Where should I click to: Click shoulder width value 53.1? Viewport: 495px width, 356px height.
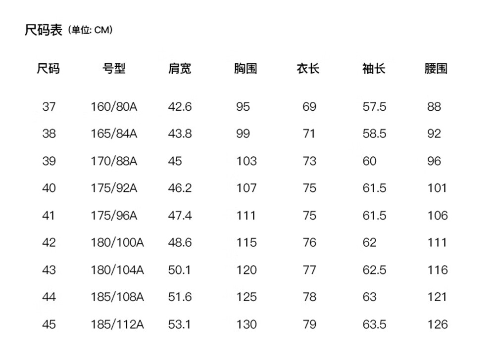coord(180,324)
